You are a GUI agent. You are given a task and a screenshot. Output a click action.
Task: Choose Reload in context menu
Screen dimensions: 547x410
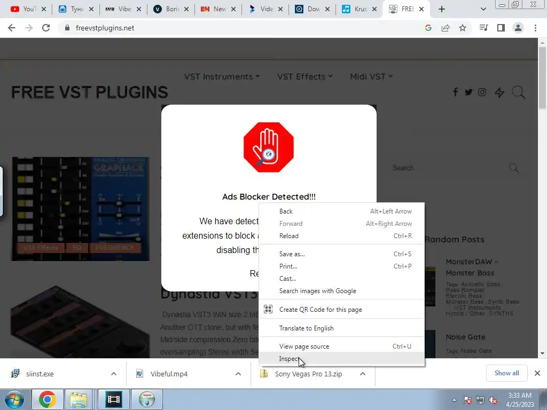tap(341, 235)
